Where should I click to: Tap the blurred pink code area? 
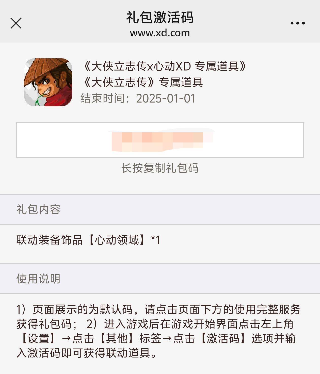pos(163,141)
